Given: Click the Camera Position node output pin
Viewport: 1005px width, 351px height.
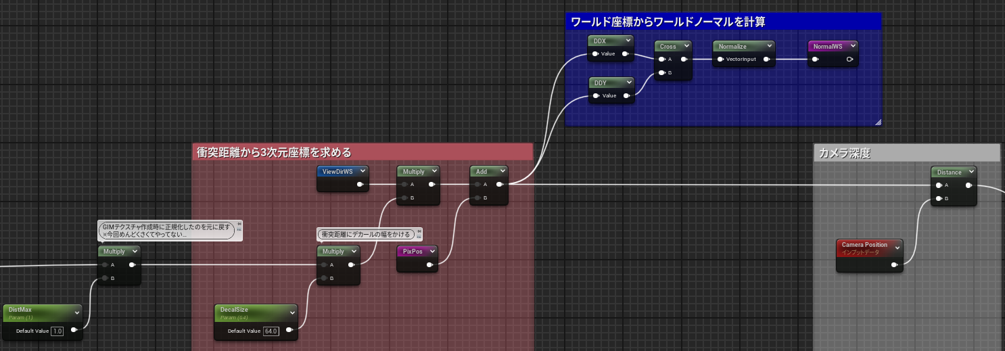Looking at the screenshot, I should tap(895, 264).
